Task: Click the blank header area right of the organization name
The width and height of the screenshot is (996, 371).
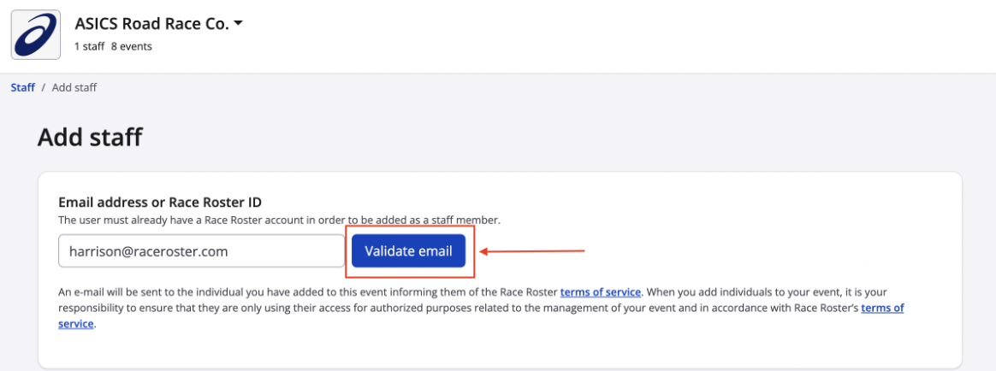Action: [599, 34]
